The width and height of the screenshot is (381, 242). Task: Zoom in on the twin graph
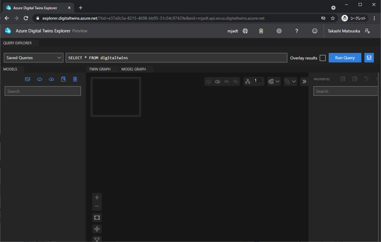tap(97, 197)
